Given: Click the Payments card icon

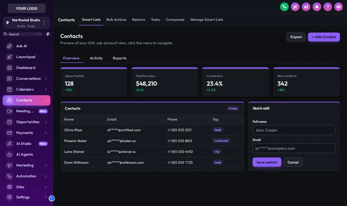Looking at the screenshot, I should (x=9, y=133).
